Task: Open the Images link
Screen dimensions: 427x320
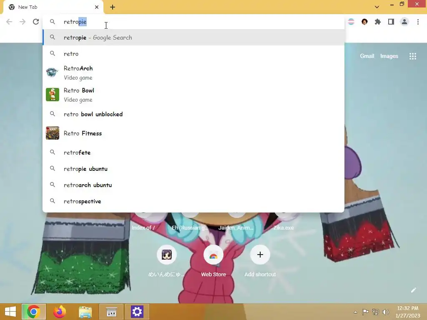Action: (x=389, y=56)
